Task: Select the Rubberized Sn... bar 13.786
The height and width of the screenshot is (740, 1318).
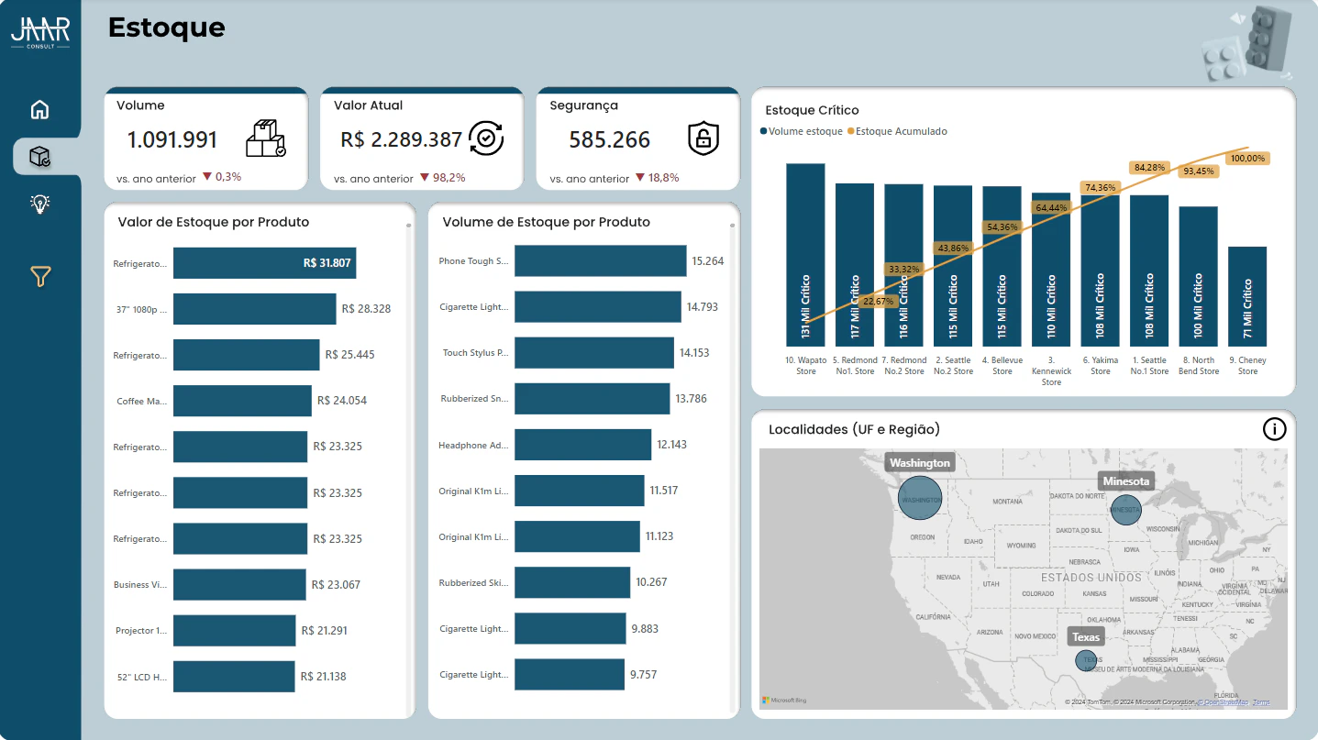Action: click(593, 398)
